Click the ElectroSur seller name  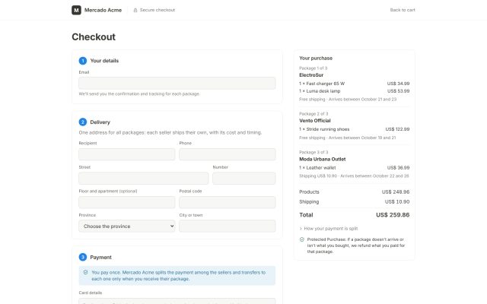(311, 75)
